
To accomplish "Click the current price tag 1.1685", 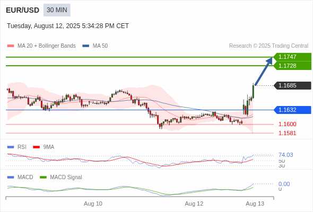I will [x=292, y=85].
